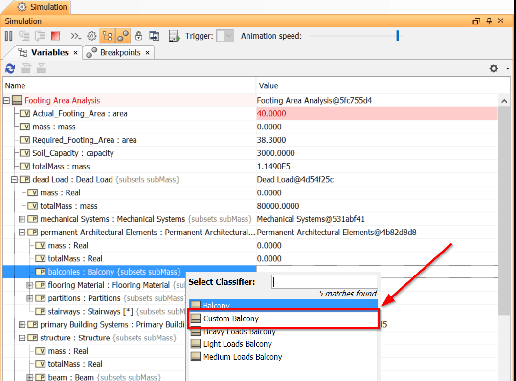516x381 pixels.
Task: Click the run table icon with green arrow
Action: (174, 36)
